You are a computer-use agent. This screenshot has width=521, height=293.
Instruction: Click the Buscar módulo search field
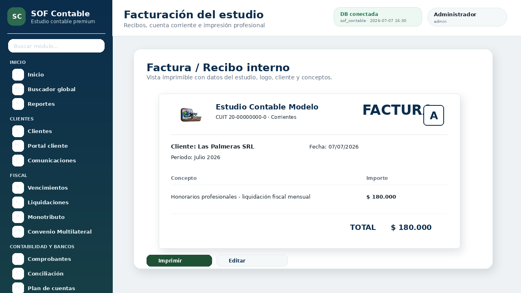(56, 46)
